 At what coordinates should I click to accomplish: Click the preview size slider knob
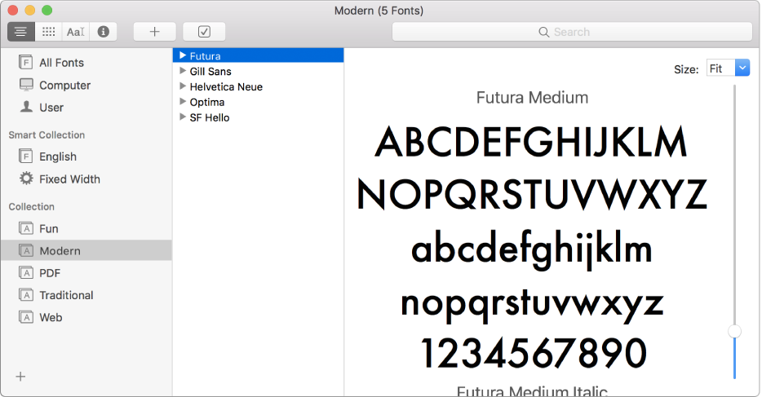coord(734,332)
